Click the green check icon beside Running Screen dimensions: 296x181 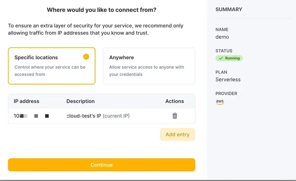[x=221, y=58]
